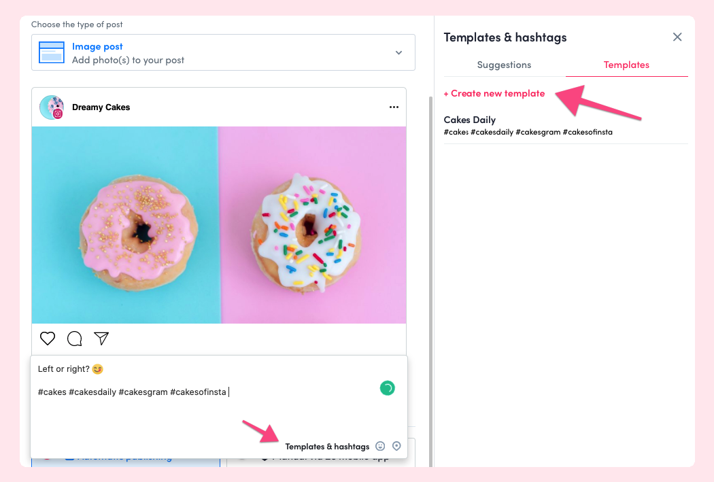Select the Templates tab
The width and height of the screenshot is (714, 482).
coord(626,65)
